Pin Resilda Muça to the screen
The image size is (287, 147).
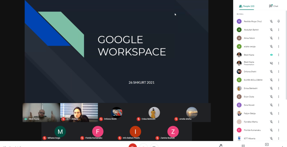pyautogui.click(x=278, y=21)
